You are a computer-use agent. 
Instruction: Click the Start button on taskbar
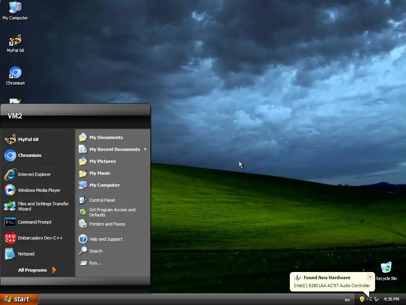pyautogui.click(x=19, y=299)
